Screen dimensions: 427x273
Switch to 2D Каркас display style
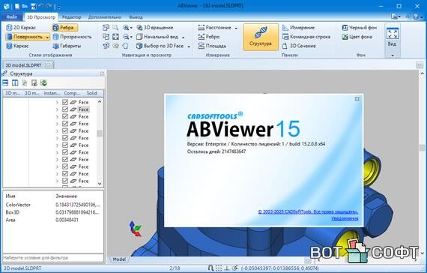[x=21, y=28]
